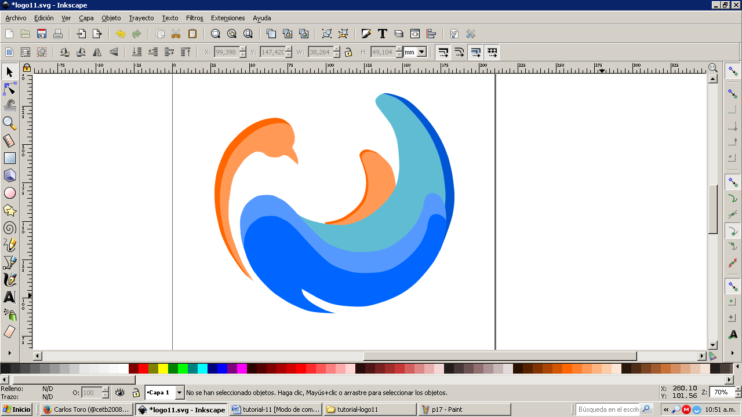The height and width of the screenshot is (417, 742).
Task: Click the Undo yellow arrow
Action: 121,34
